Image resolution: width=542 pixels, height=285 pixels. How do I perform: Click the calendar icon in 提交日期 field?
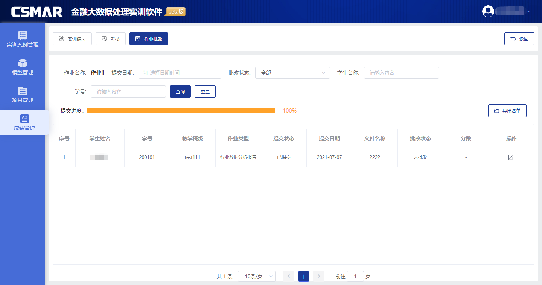tap(145, 73)
